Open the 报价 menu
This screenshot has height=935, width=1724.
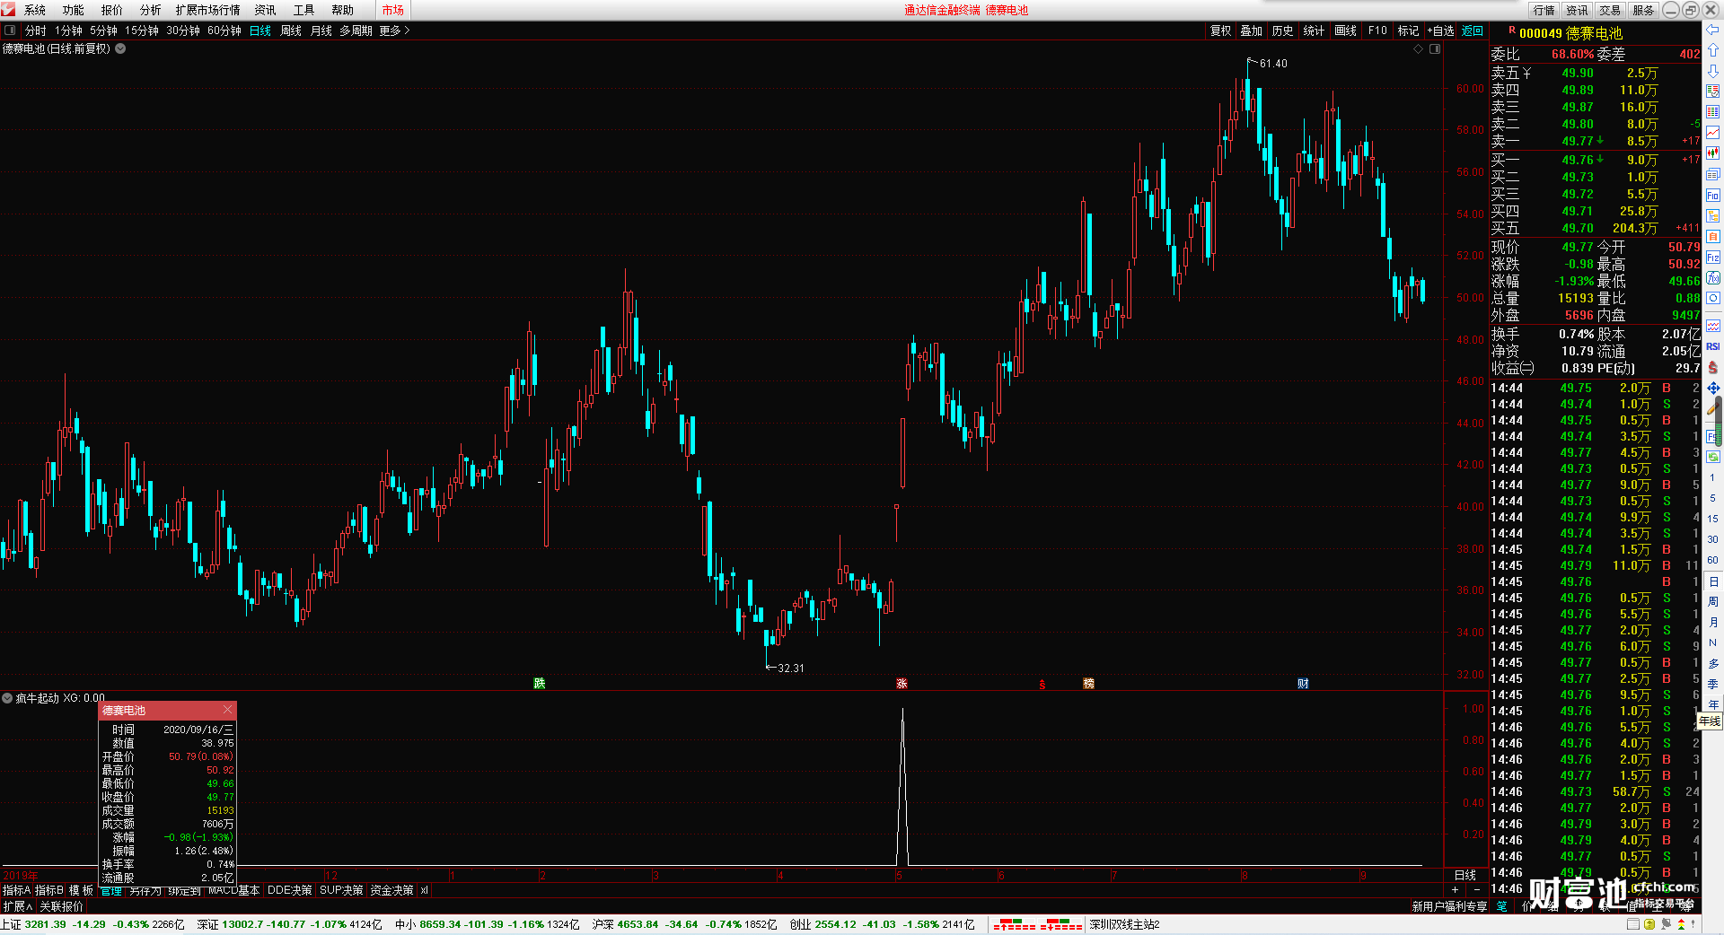click(112, 10)
